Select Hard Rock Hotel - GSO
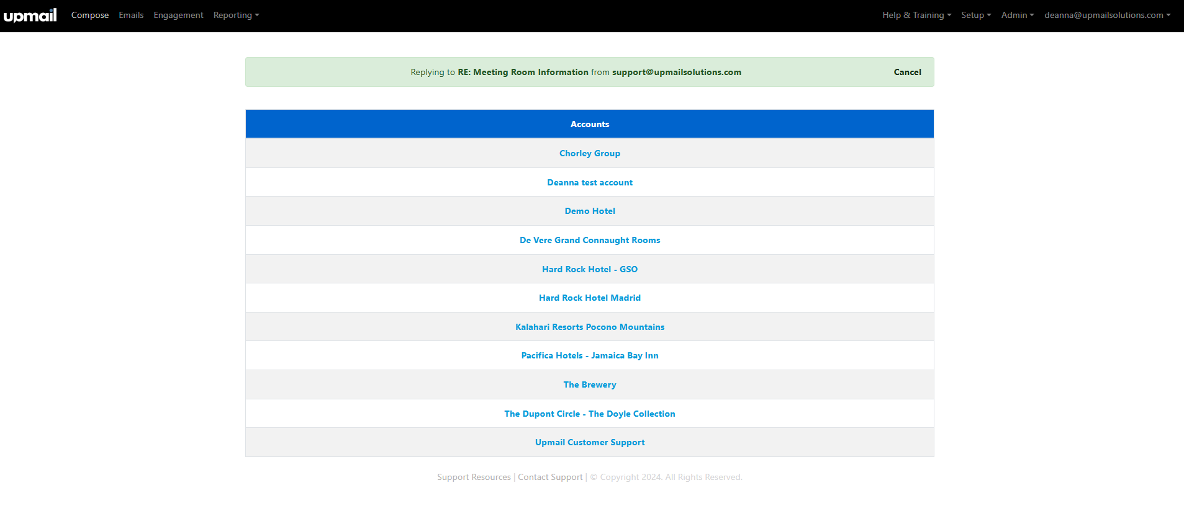Image resolution: width=1184 pixels, height=524 pixels. [590, 269]
